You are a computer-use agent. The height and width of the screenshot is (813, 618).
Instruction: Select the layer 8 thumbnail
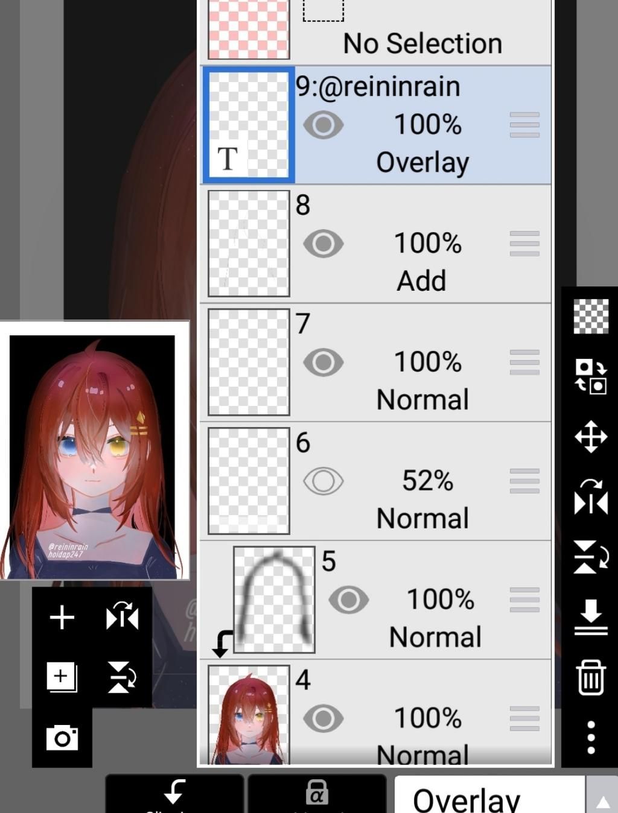click(x=249, y=244)
